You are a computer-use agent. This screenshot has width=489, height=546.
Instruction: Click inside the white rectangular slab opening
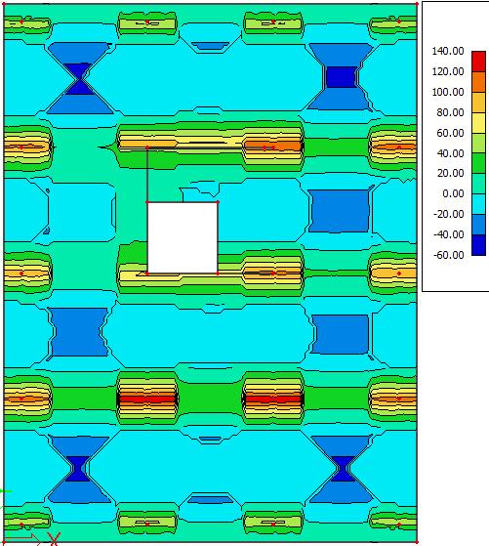(183, 237)
